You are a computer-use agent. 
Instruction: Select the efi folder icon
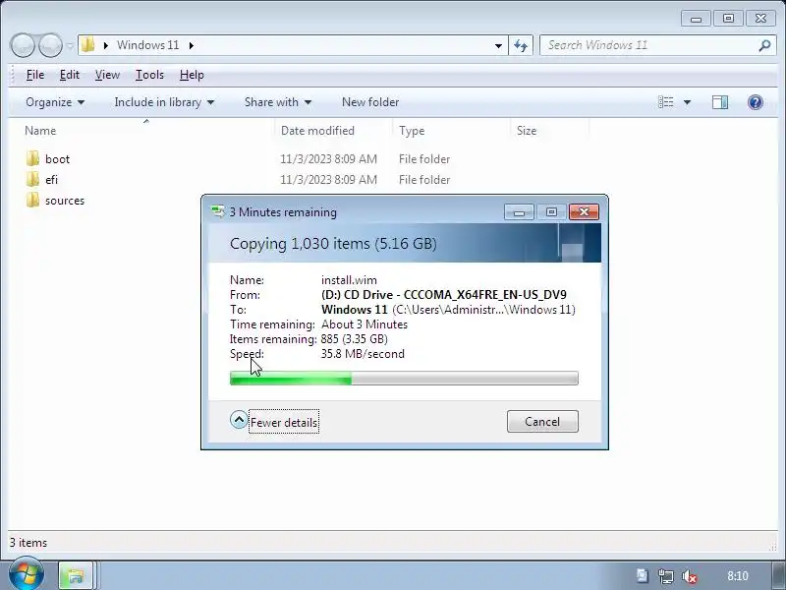point(32,180)
